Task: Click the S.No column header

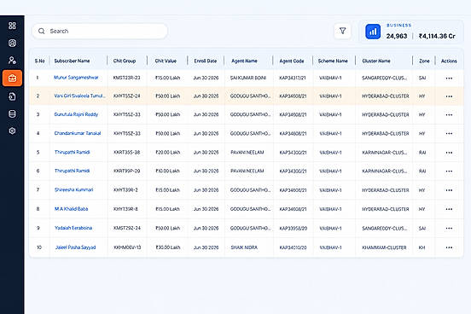Action: click(x=39, y=61)
